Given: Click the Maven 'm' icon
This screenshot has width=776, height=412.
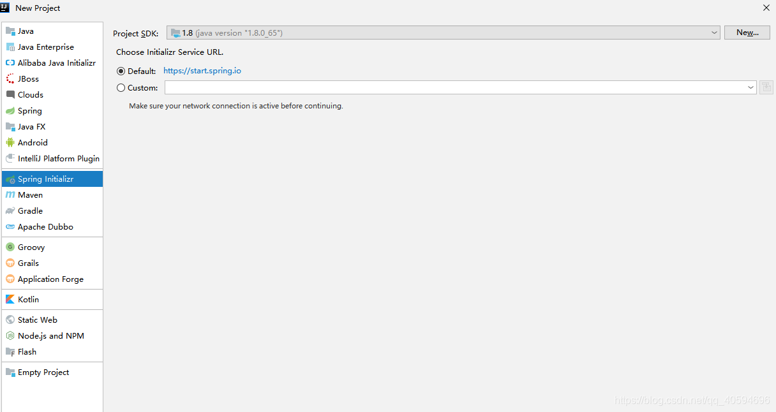Looking at the screenshot, I should click(10, 195).
